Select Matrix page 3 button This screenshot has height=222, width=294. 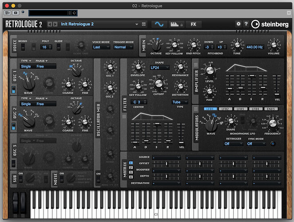131,172
